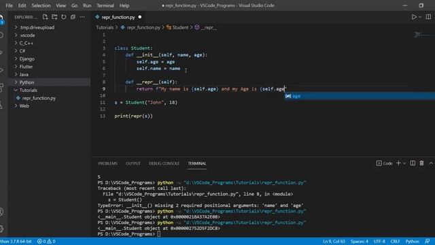Click warnings count in status bar
The width and height of the screenshot is (435, 245).
click(52, 242)
